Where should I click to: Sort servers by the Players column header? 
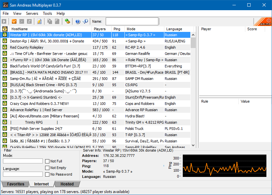click(101, 29)
